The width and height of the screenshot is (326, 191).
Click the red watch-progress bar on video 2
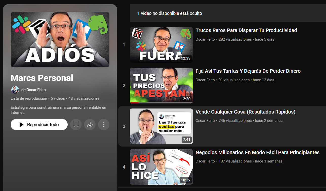(135, 103)
